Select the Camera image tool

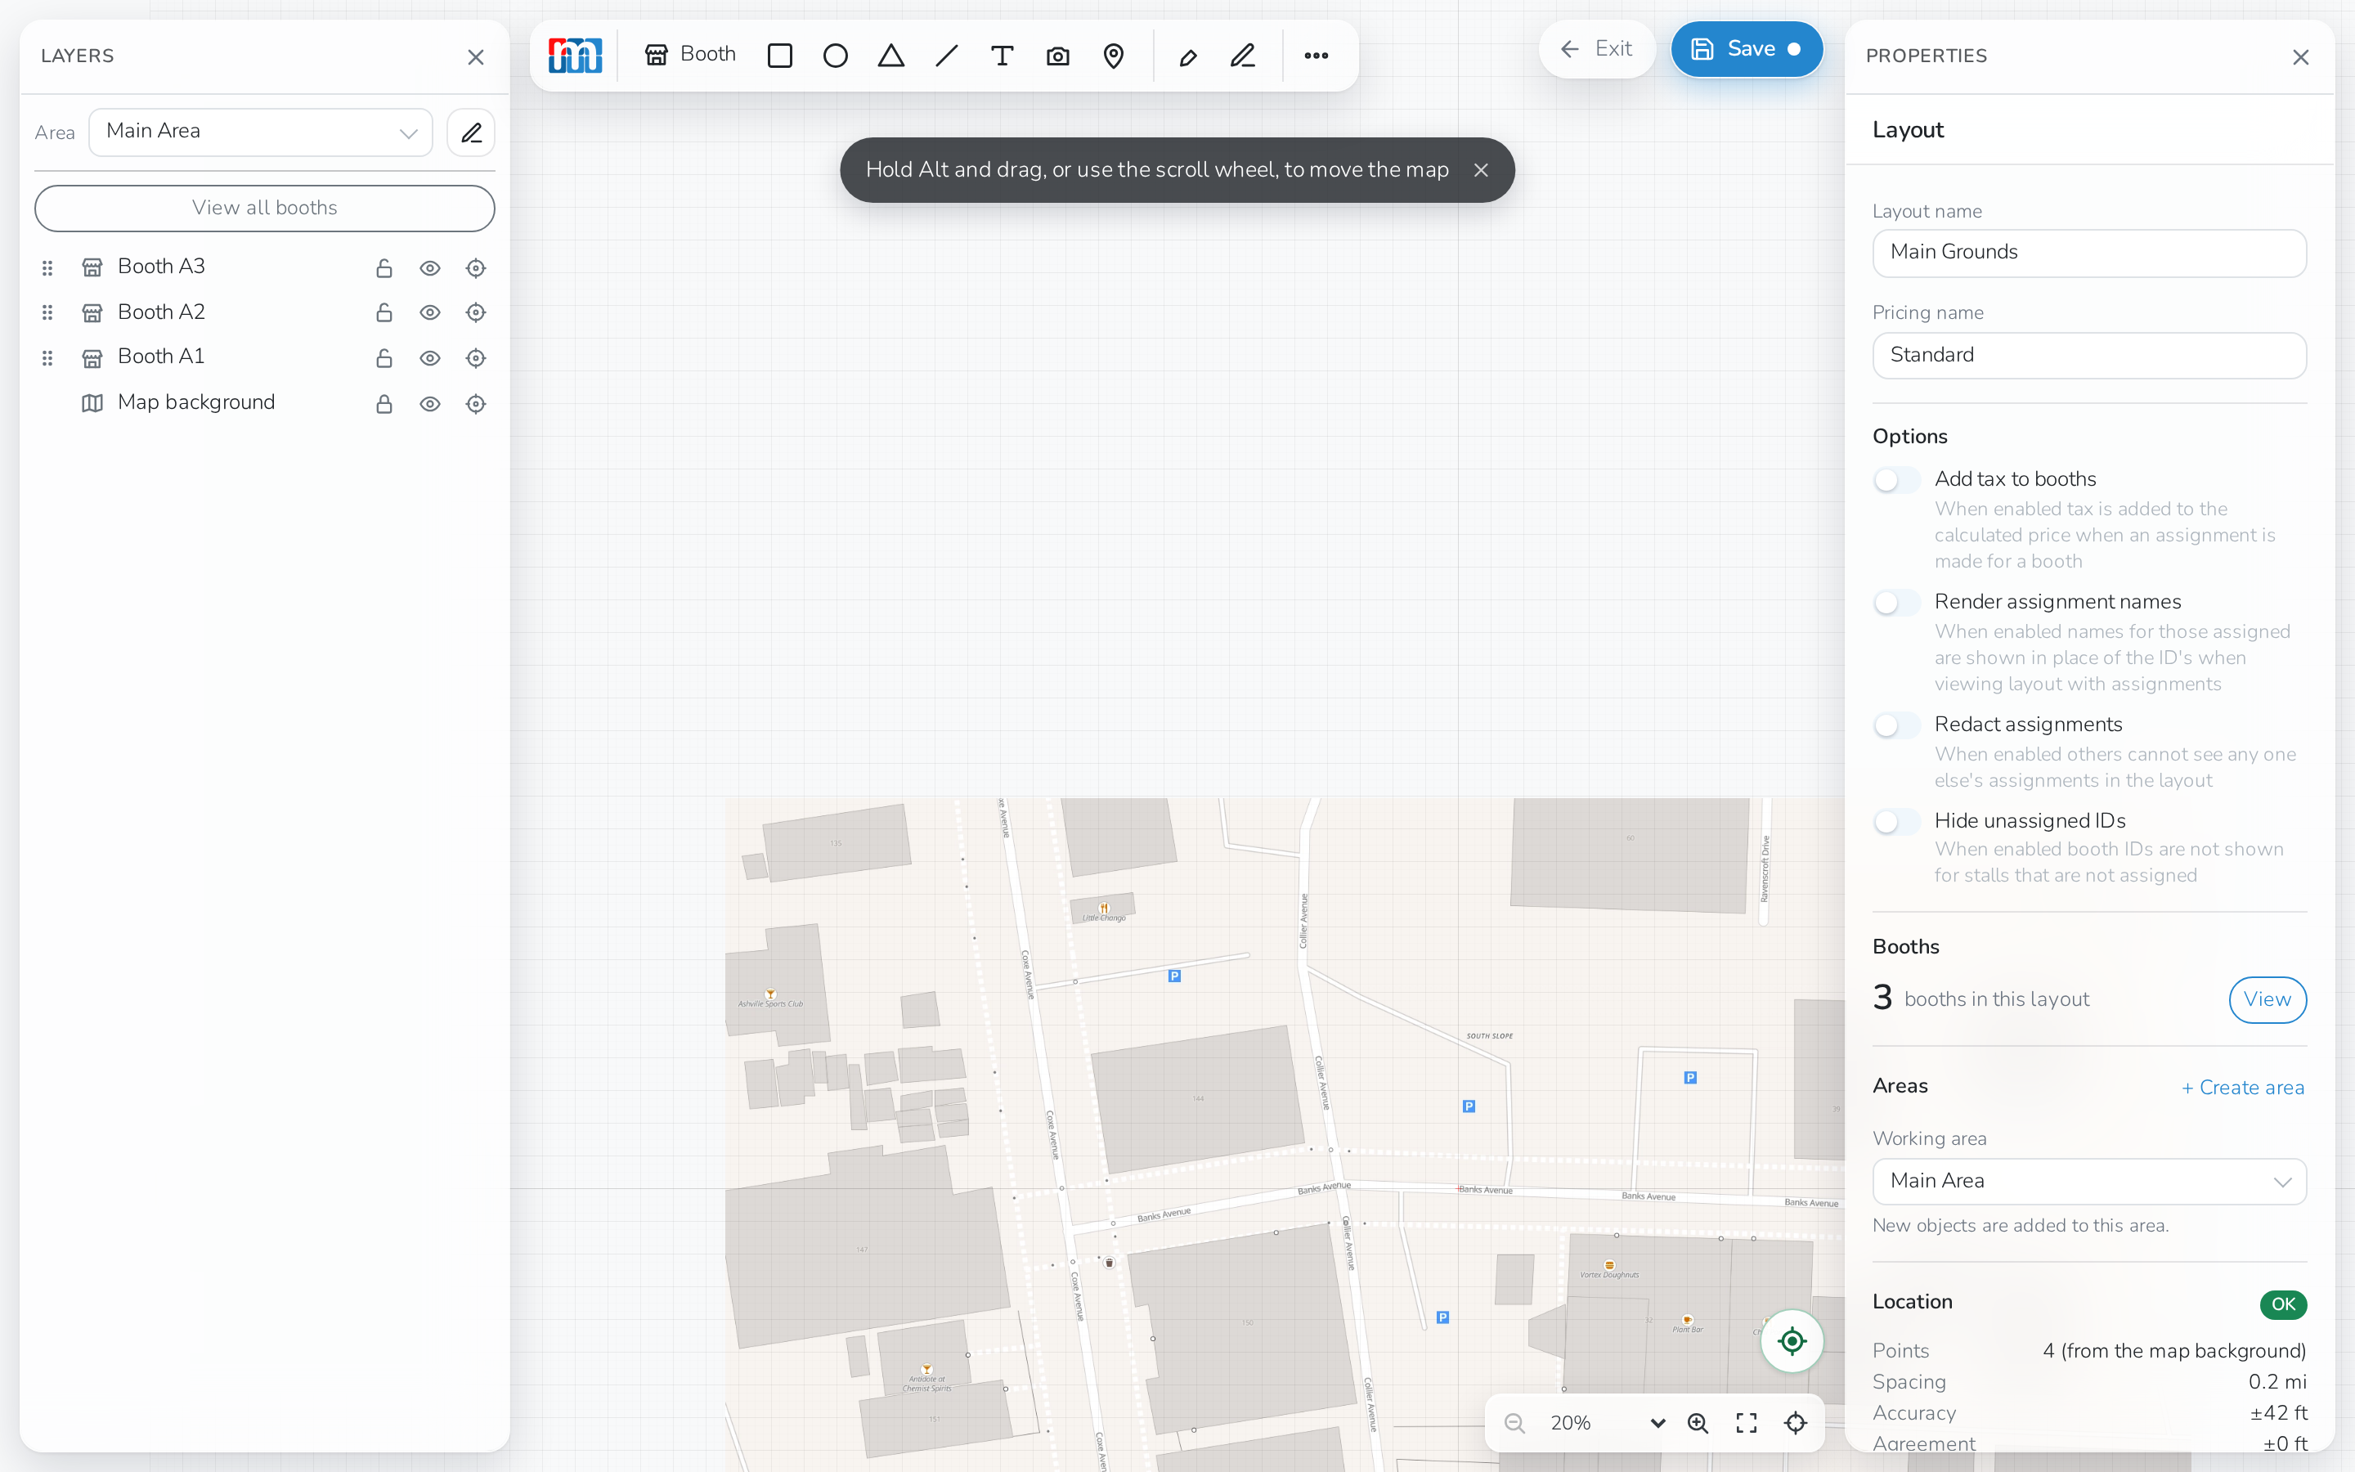pos(1058,56)
